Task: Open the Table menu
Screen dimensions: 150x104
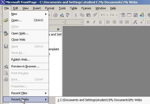Action: click(73, 8)
